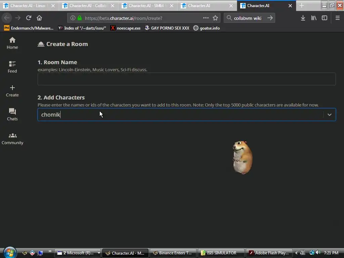Select Adobe Flash Player taskbar button
This screenshot has height=258, width=344.
pos(269,253)
